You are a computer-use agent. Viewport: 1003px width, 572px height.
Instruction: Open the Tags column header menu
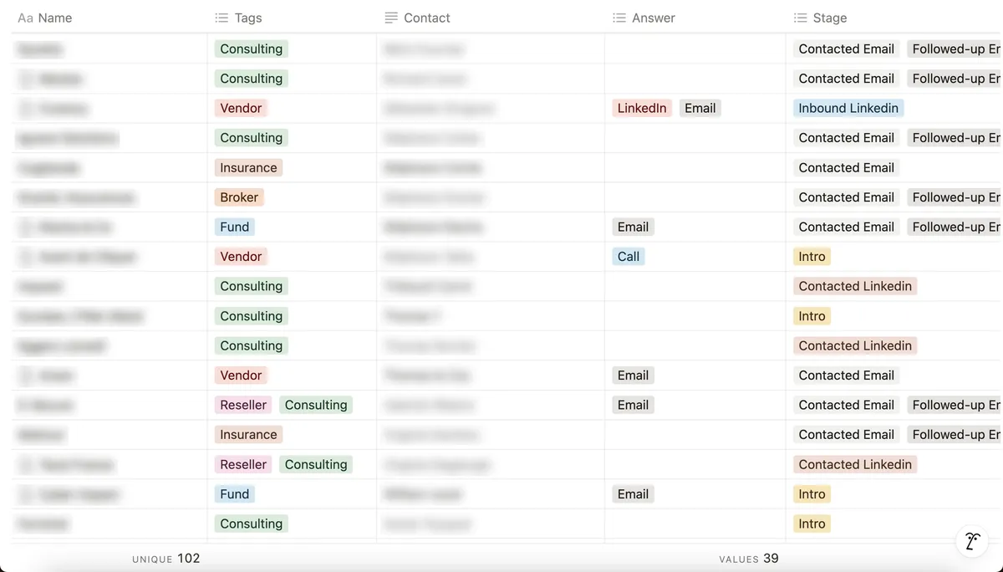pos(248,17)
